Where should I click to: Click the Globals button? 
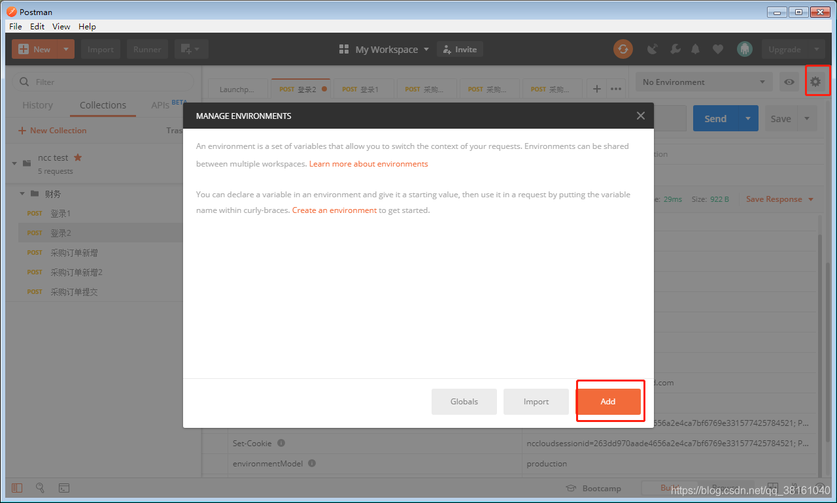[x=464, y=402]
